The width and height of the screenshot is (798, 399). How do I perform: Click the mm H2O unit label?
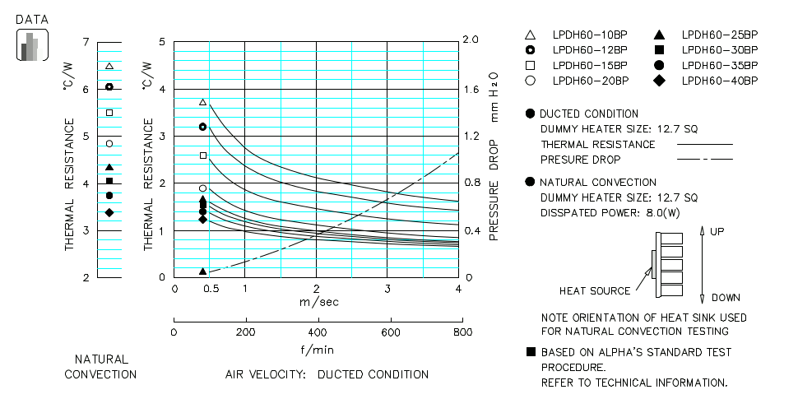coord(493,97)
